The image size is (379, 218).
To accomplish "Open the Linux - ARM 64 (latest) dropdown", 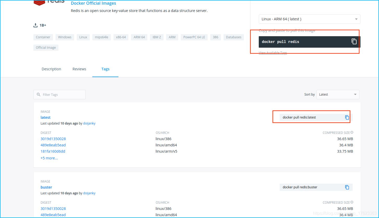I will pyautogui.click(x=310, y=19).
